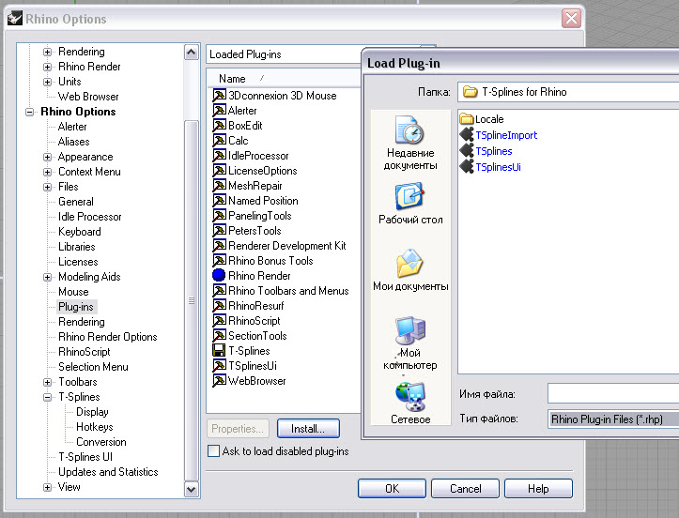Viewport: 679px width, 518px height.
Task: Click options tree scrollbar down arrow
Action: pyautogui.click(x=192, y=490)
